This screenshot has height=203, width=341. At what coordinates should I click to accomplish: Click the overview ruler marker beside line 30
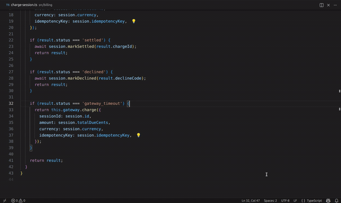pyautogui.click(x=340, y=91)
